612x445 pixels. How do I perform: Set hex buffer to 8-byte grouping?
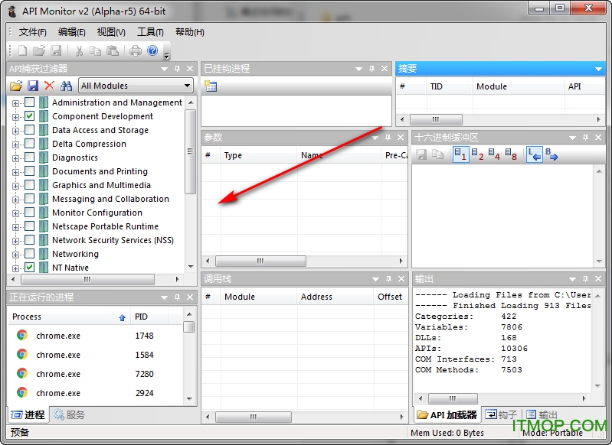[511, 154]
